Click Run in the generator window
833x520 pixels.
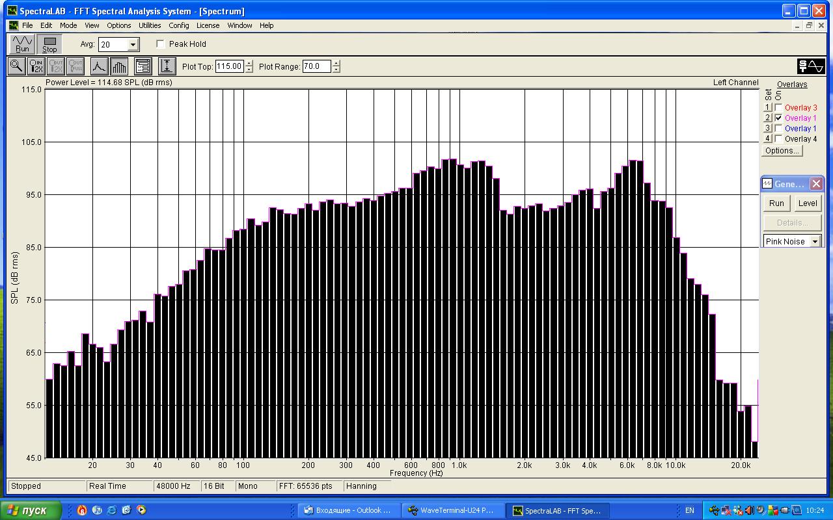[x=776, y=203]
